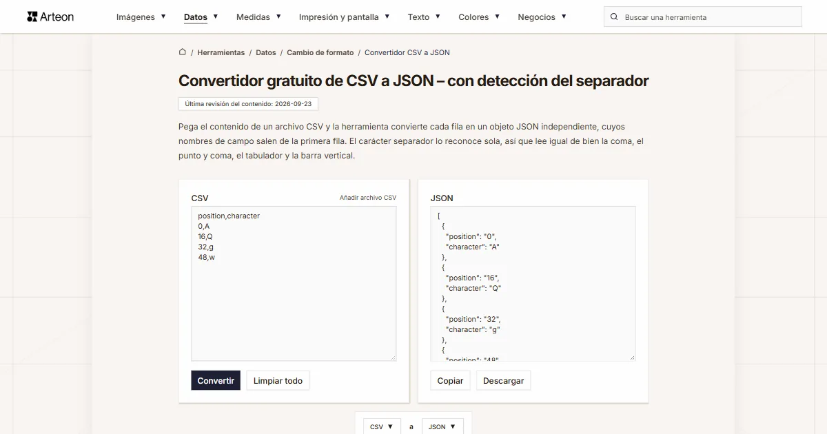The image size is (827, 434).
Task: Download the JSON result with Descargar
Action: [x=504, y=381]
